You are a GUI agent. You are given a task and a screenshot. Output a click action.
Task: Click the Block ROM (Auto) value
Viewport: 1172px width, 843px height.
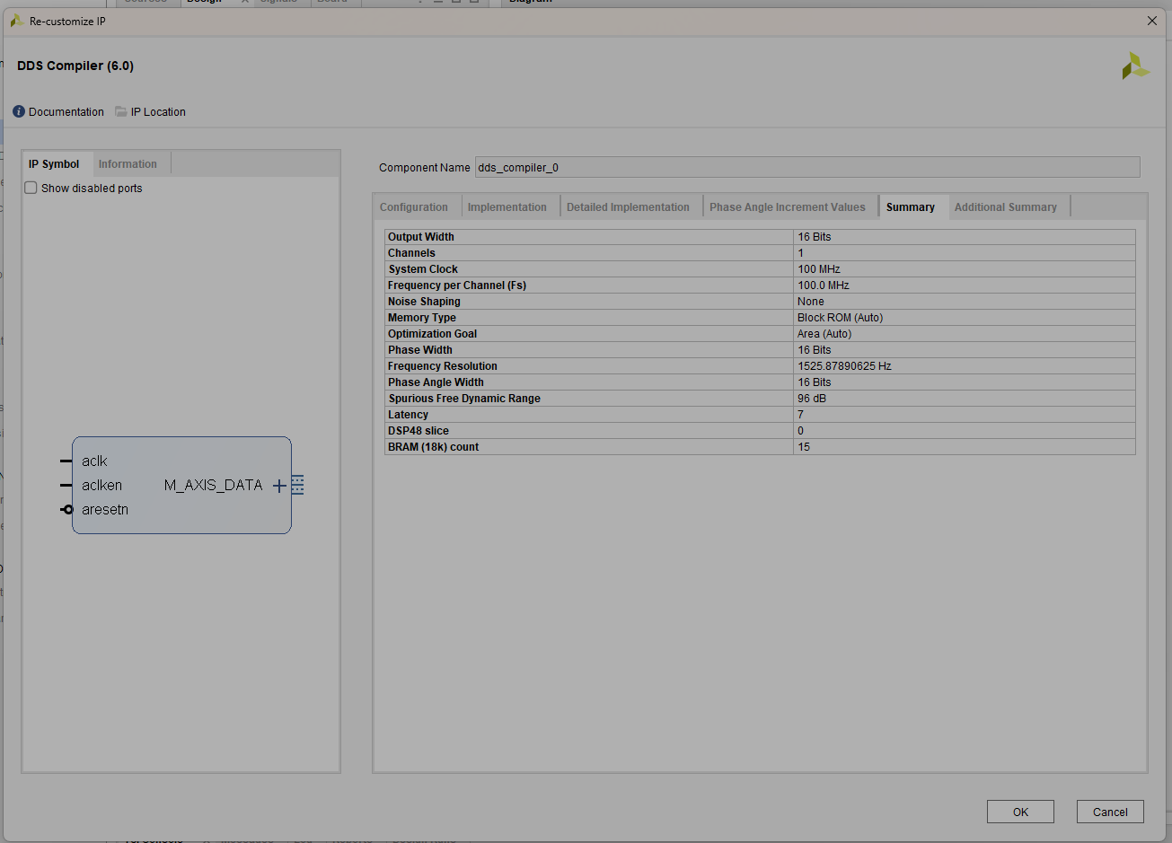tap(841, 318)
